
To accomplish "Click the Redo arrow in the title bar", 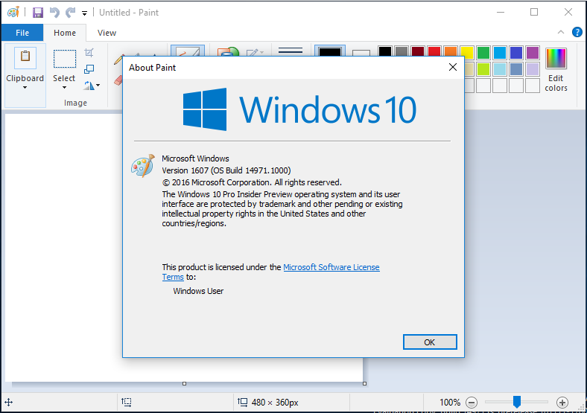I will click(70, 13).
